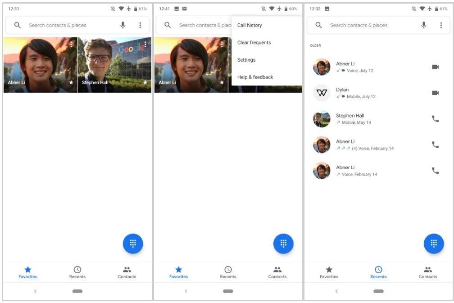Select Call history from the overflow menu
Image resolution: width=454 pixels, height=303 pixels.
pos(250,25)
